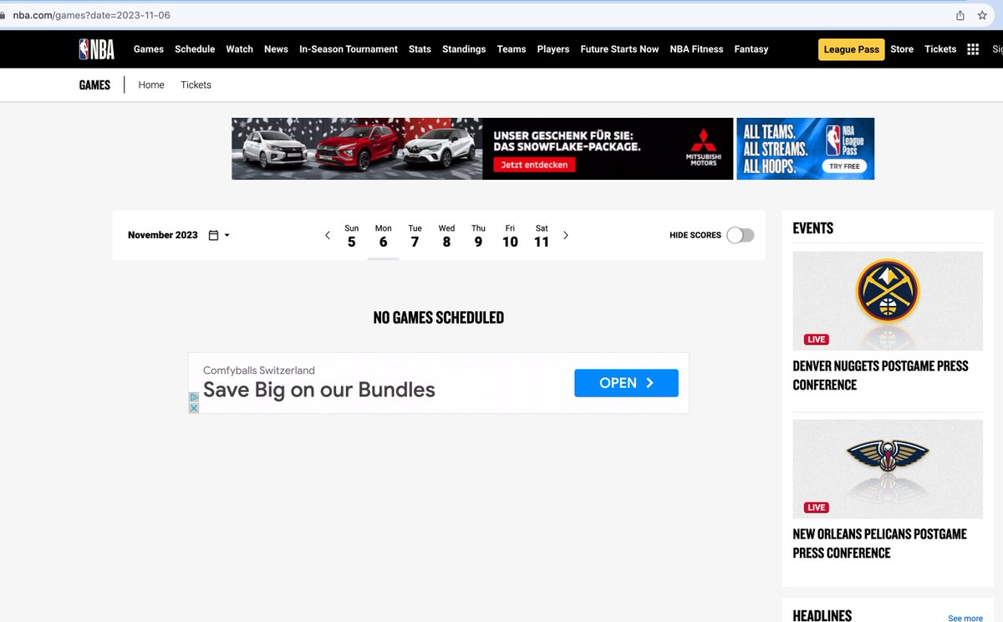Open NBA Fitness menu item

coord(696,49)
